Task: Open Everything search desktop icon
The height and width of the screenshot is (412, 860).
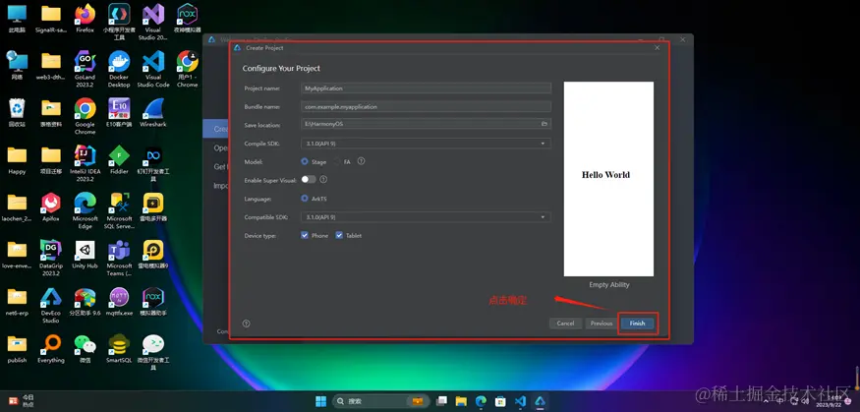Action: 51,348
